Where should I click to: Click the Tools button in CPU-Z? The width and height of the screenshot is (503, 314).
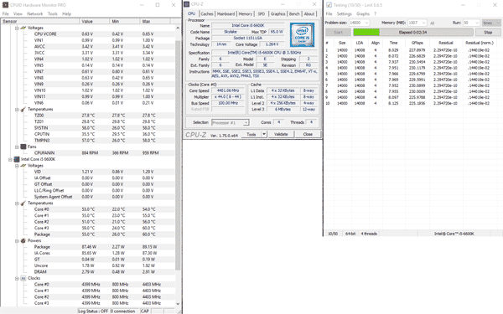[251, 134]
